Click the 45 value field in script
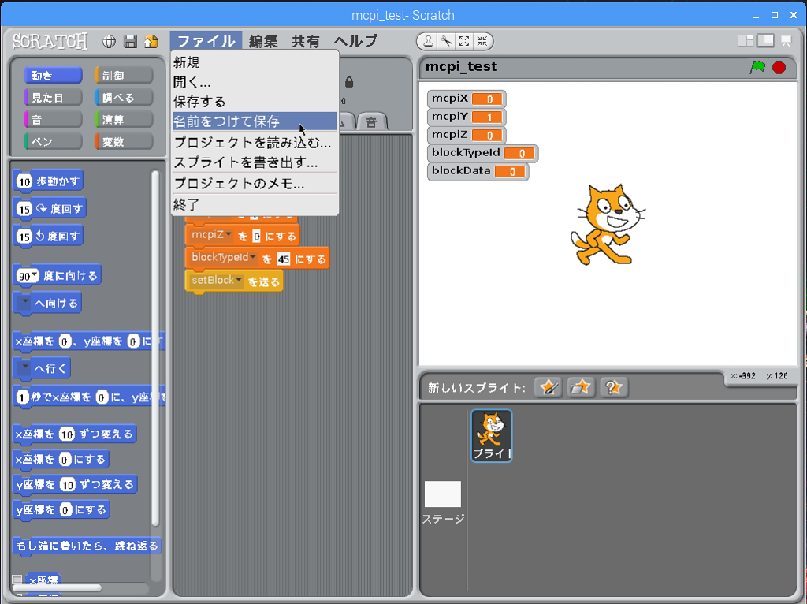This screenshot has height=604, width=807. (284, 259)
